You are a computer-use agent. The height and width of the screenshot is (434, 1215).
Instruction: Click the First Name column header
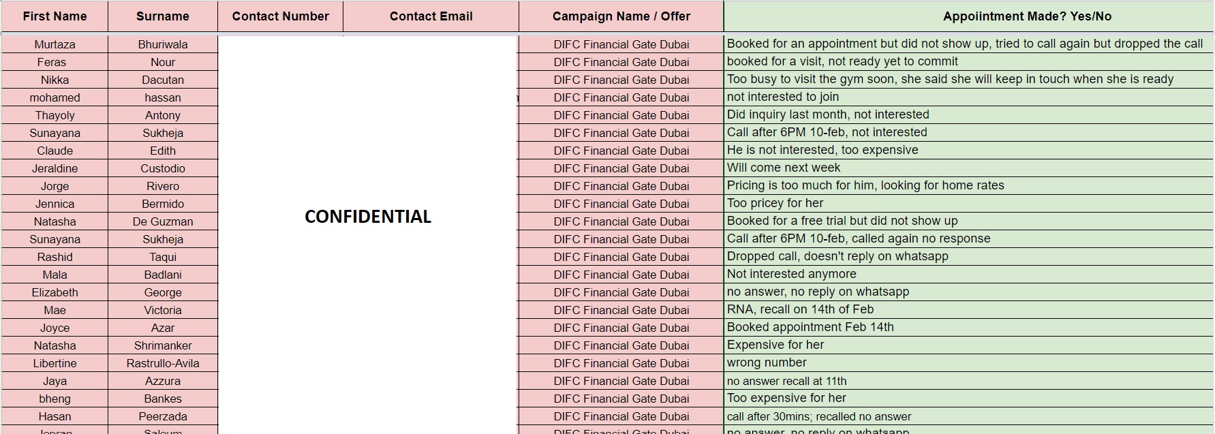[x=55, y=16]
